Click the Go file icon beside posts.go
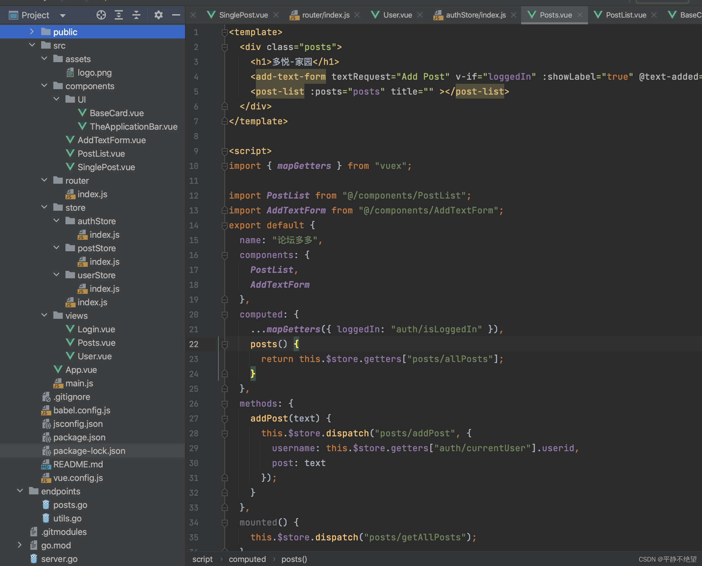This screenshot has height=566, width=702. tap(46, 505)
